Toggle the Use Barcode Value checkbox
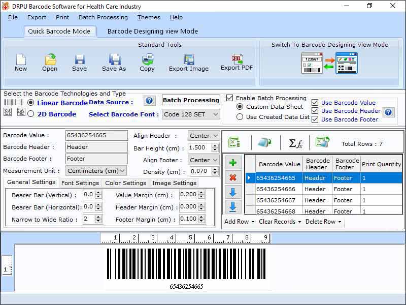 click(x=315, y=103)
